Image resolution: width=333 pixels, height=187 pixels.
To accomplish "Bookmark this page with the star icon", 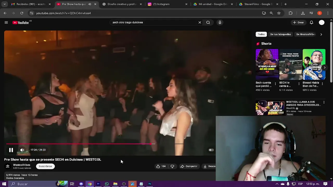I will click(x=279, y=13).
